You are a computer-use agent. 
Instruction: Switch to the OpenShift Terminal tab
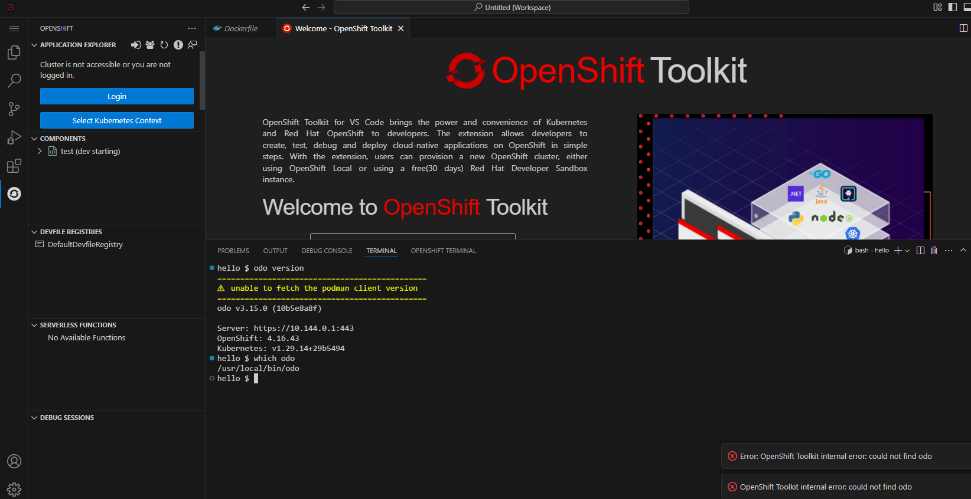[x=444, y=251]
